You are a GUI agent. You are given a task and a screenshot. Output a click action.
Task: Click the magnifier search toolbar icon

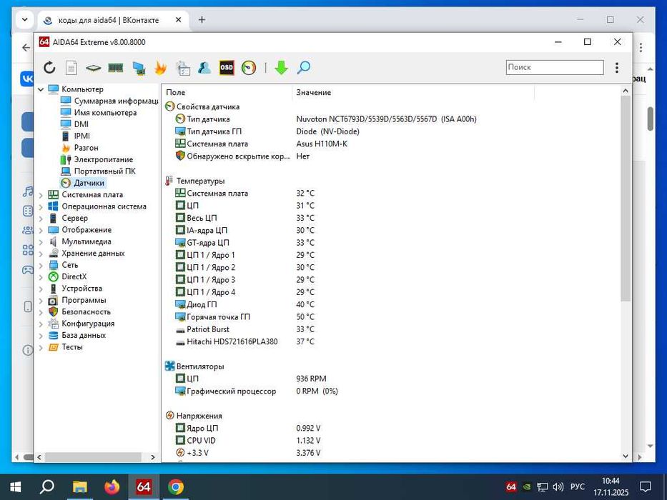click(303, 68)
